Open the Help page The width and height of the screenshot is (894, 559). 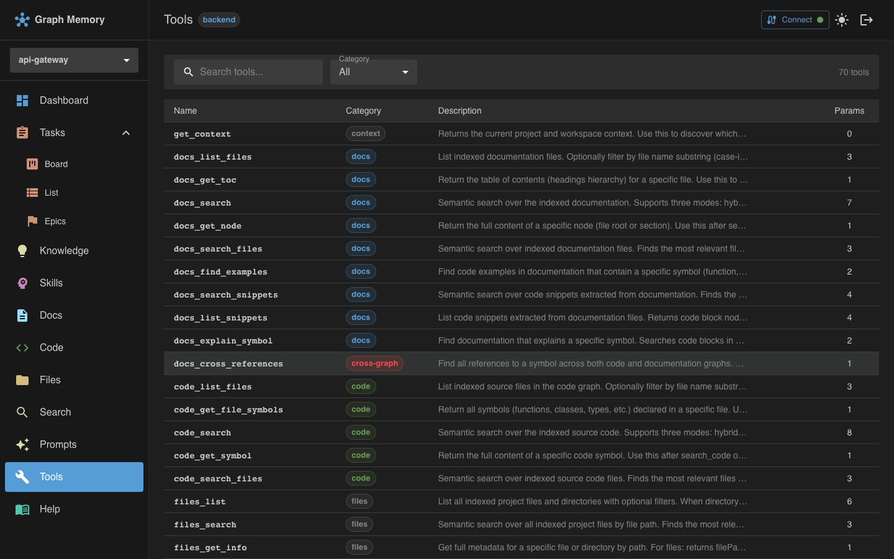(x=74, y=509)
